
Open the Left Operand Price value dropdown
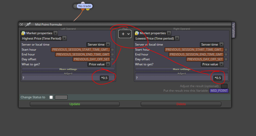tap(108, 64)
